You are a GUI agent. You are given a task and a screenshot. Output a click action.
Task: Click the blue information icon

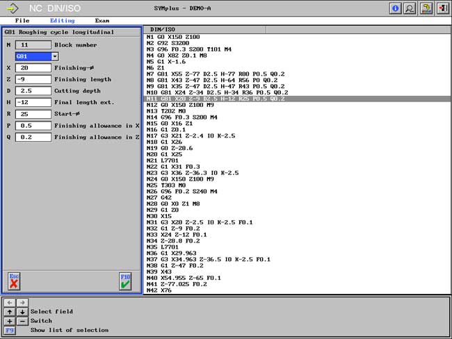click(396, 8)
